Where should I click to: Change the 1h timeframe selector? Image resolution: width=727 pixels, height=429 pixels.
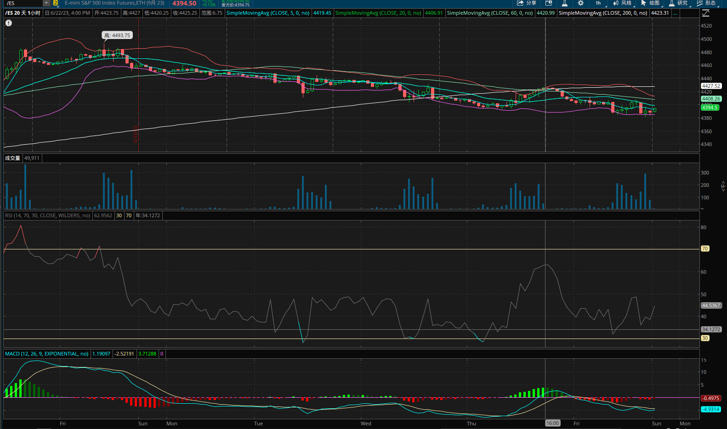(x=598, y=3)
